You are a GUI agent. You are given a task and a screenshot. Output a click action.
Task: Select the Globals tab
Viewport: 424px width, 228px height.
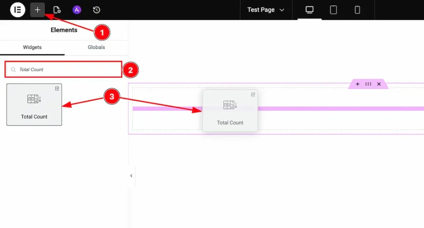(96, 47)
